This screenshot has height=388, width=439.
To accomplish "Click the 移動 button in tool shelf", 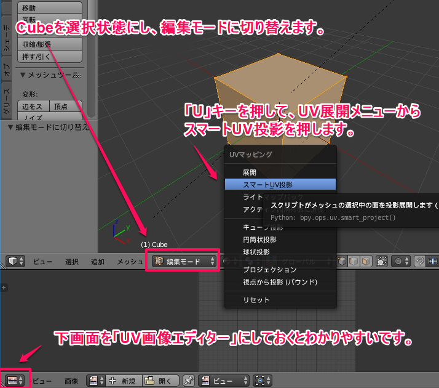I will [50, 8].
